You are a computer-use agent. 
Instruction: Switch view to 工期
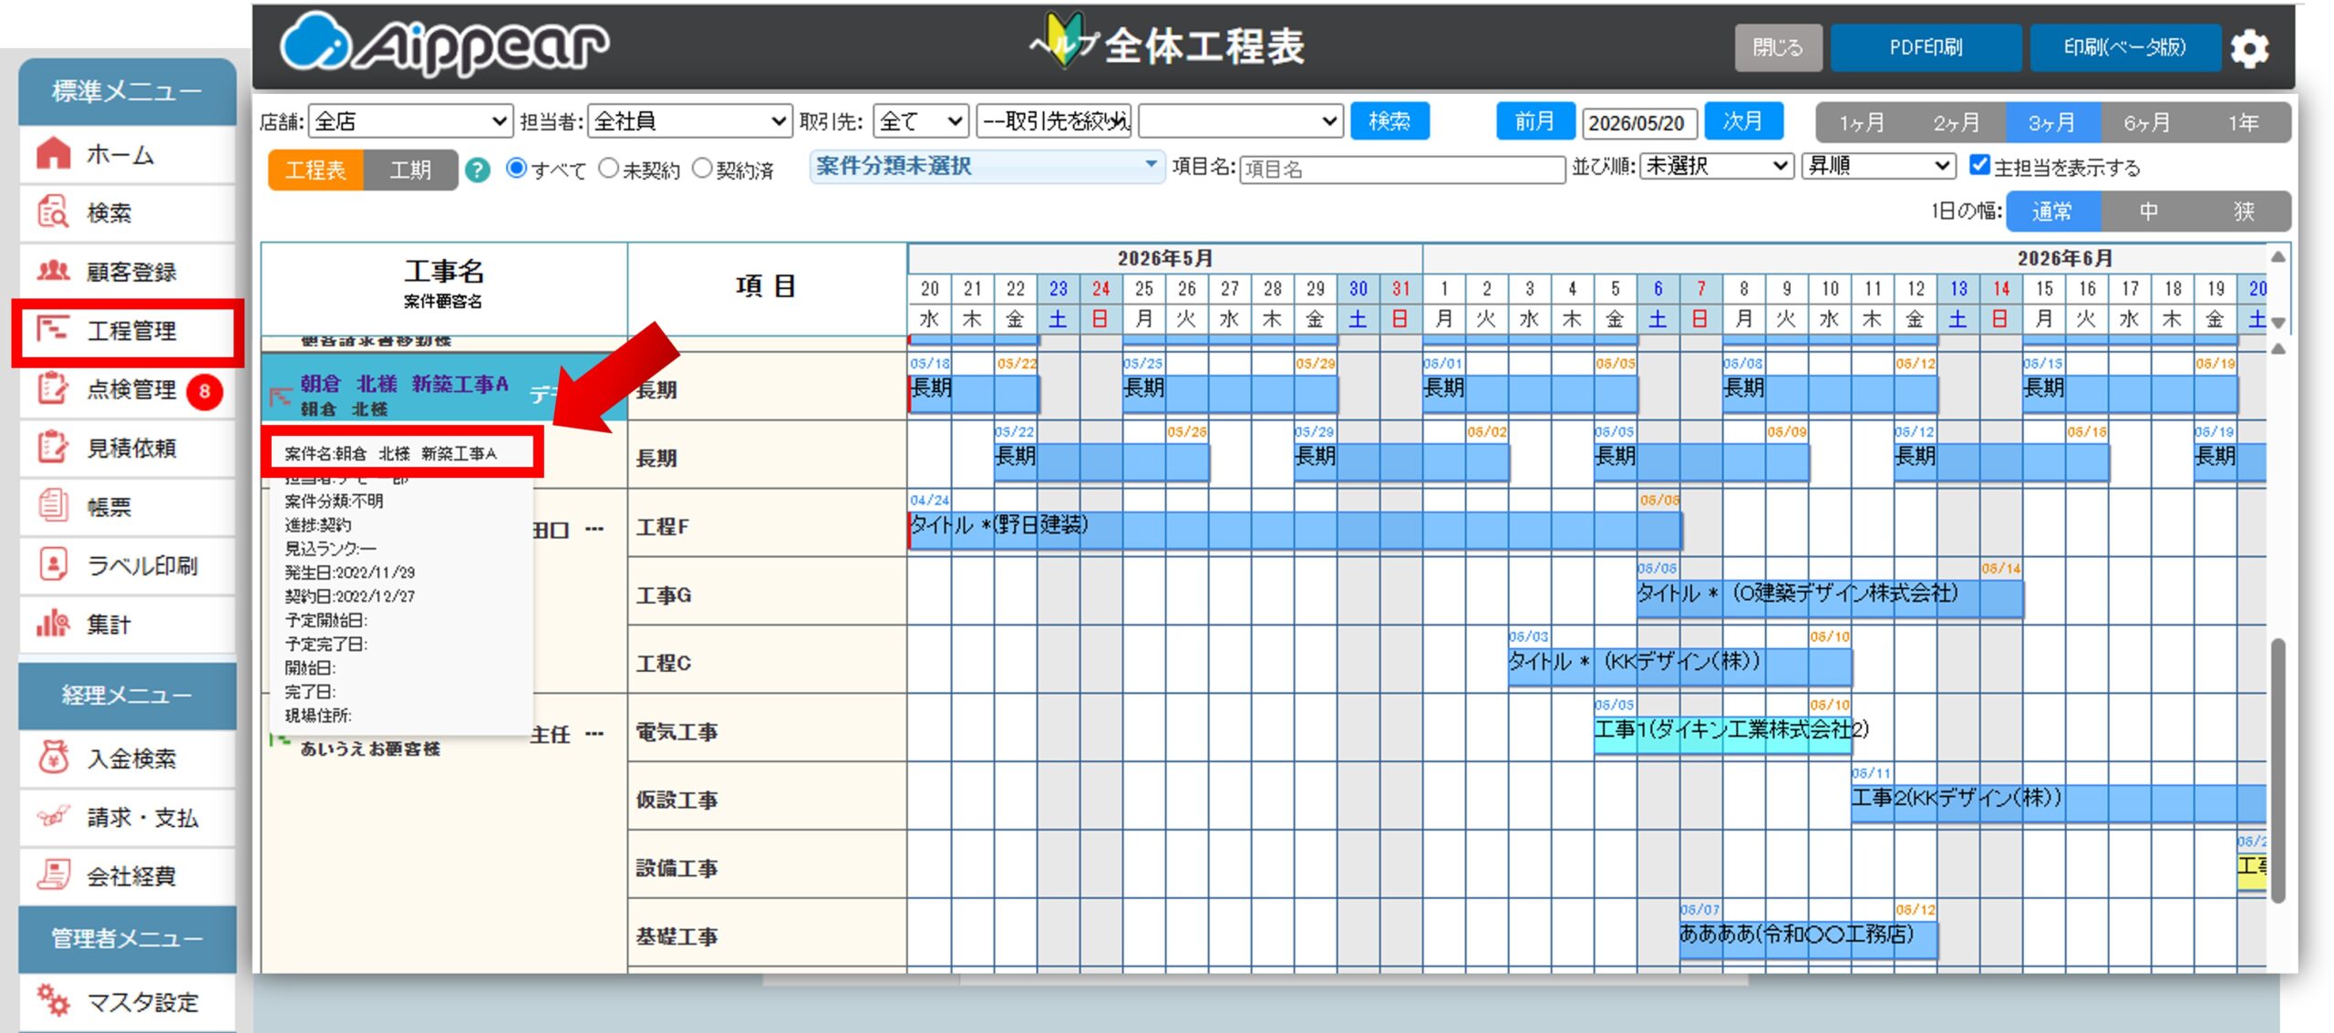click(x=410, y=170)
